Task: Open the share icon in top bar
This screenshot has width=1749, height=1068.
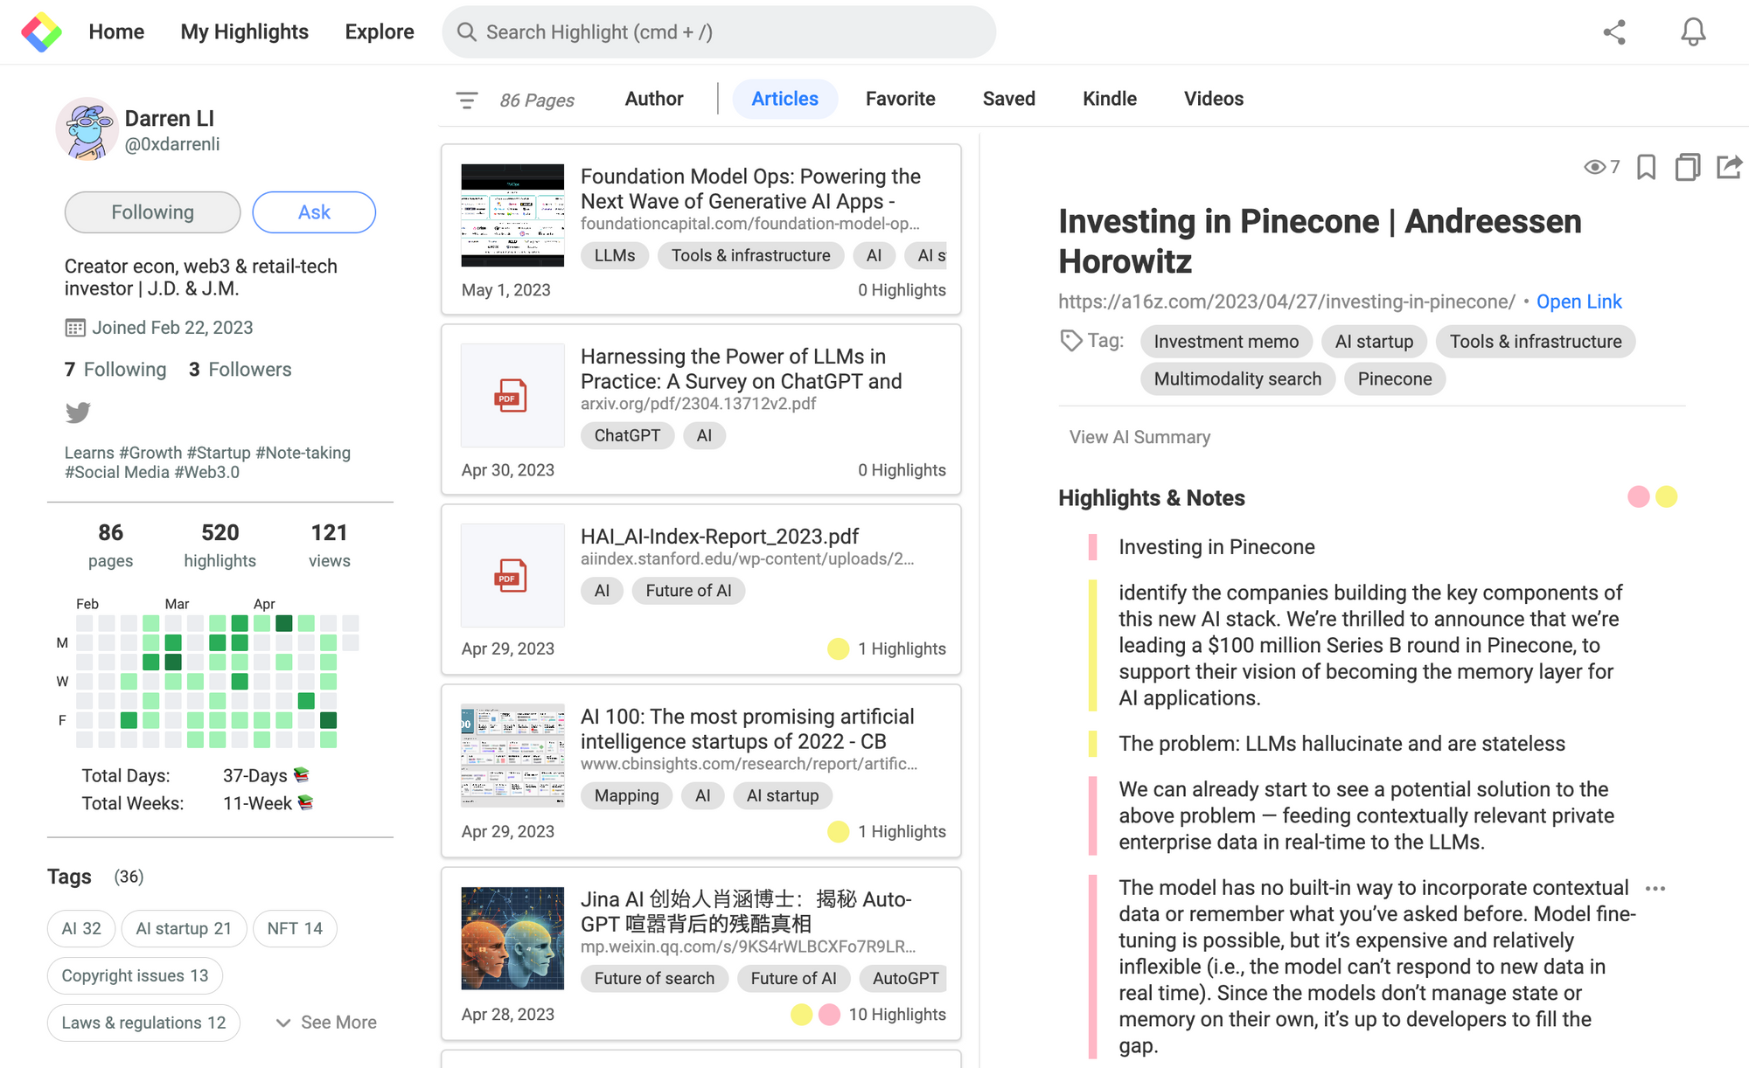Action: click(x=1614, y=32)
